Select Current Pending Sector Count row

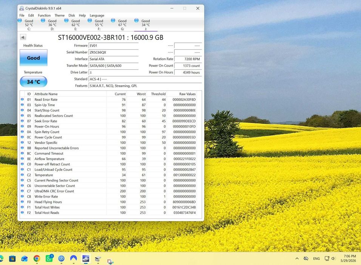tap(108, 180)
